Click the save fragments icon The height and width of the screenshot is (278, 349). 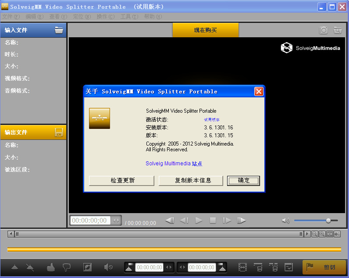point(258,267)
